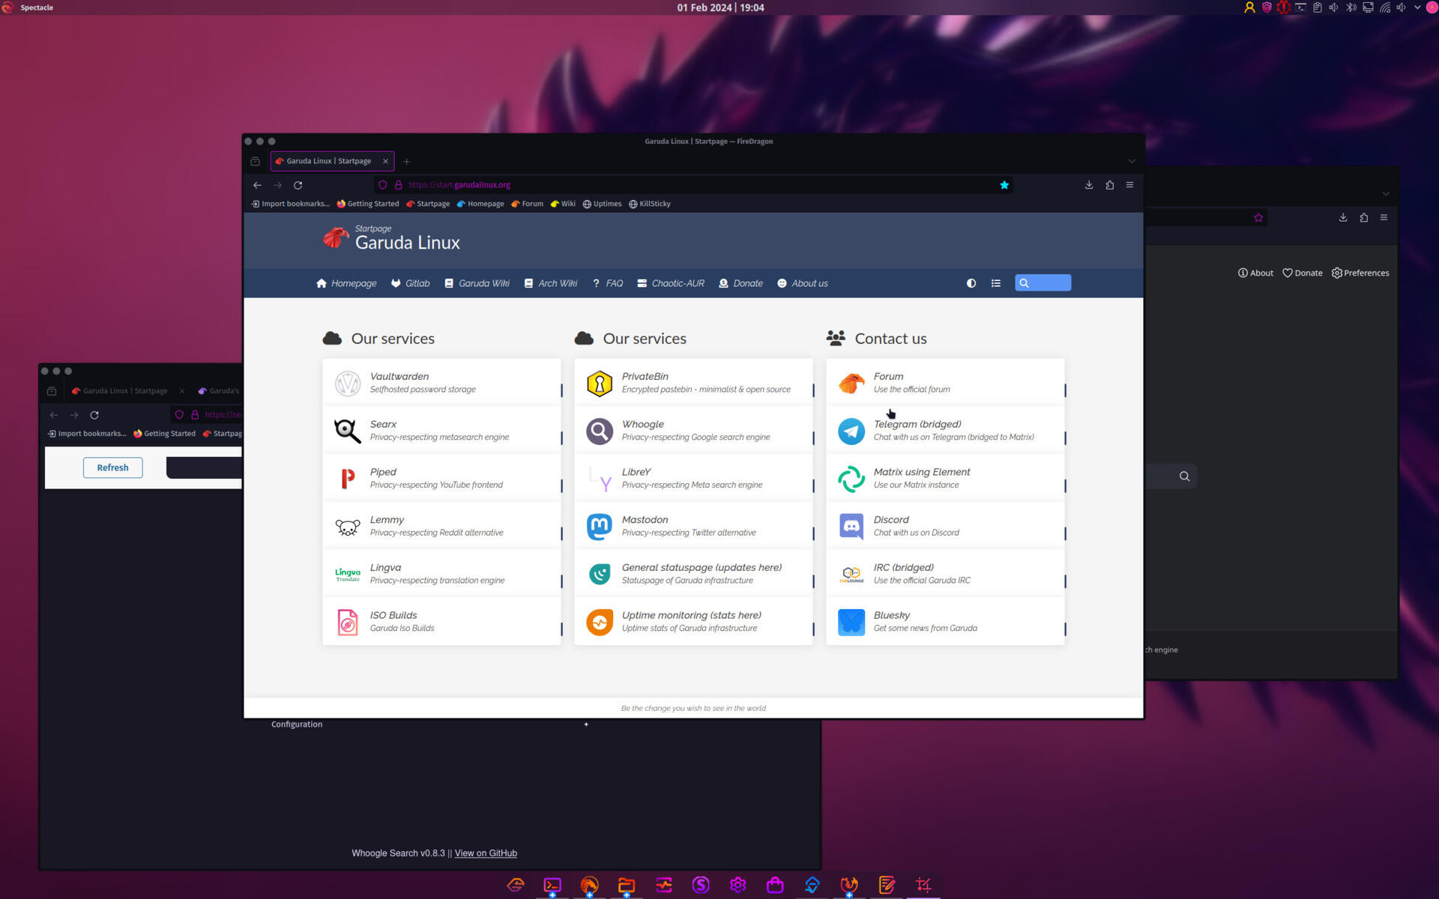
Task: Click the KillSticky bookmark
Action: click(650, 204)
